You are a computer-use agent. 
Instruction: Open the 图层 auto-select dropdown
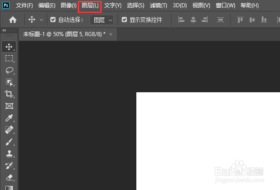(x=102, y=20)
